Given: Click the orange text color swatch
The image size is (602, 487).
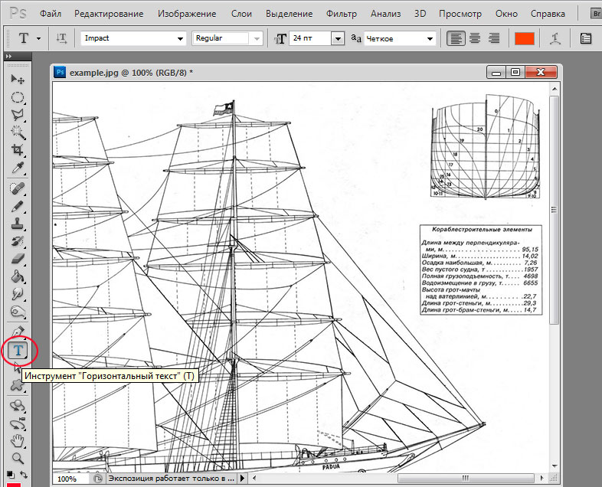Looking at the screenshot, I should 524,38.
